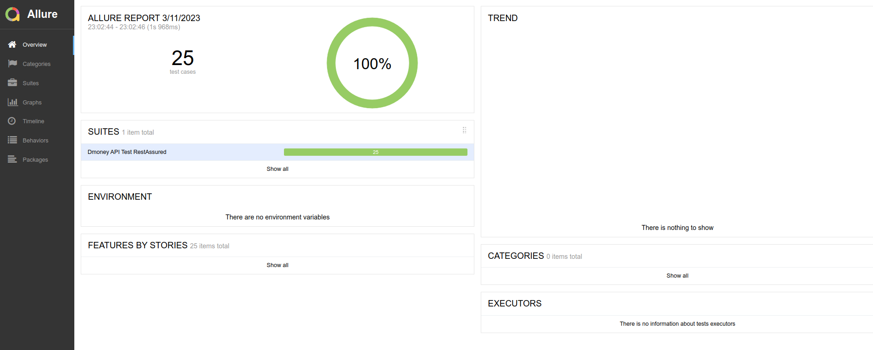Click the Overview home icon
This screenshot has height=350, width=873.
click(12, 44)
